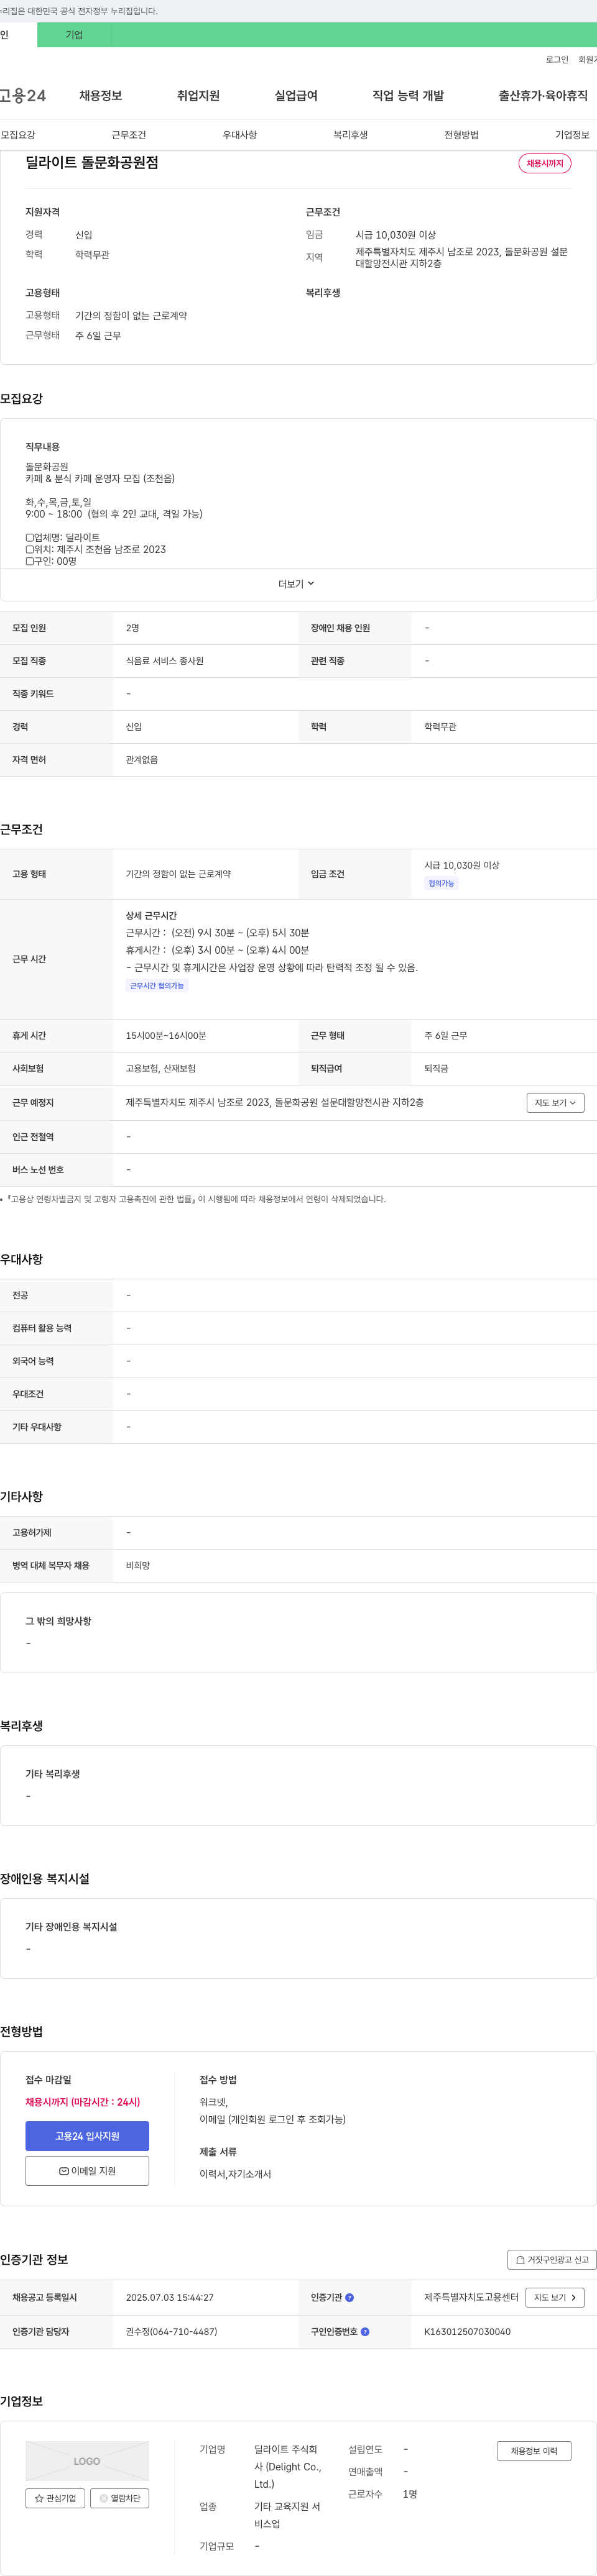Click the 시급 10,030원 이상 wage text
Viewport: 597px width, 2576px height.
coord(396,235)
